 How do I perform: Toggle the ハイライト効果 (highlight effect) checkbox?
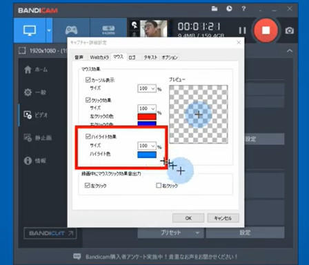(x=88, y=136)
